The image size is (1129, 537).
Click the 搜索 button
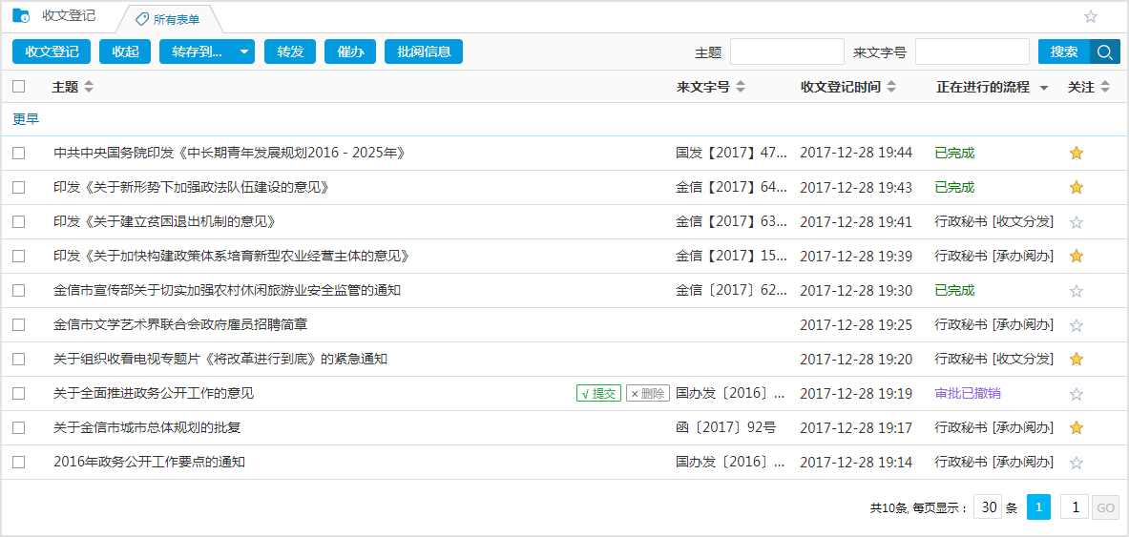pos(1064,52)
